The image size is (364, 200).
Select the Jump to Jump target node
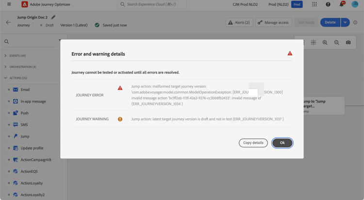(x=324, y=106)
